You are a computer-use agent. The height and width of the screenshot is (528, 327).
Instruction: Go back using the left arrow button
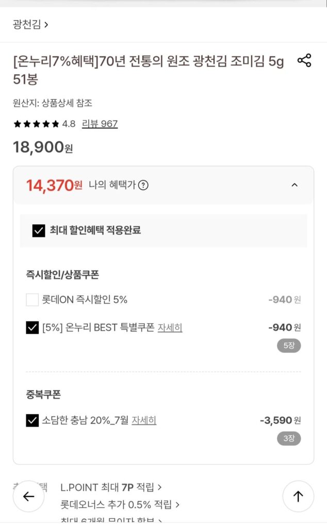(x=28, y=496)
